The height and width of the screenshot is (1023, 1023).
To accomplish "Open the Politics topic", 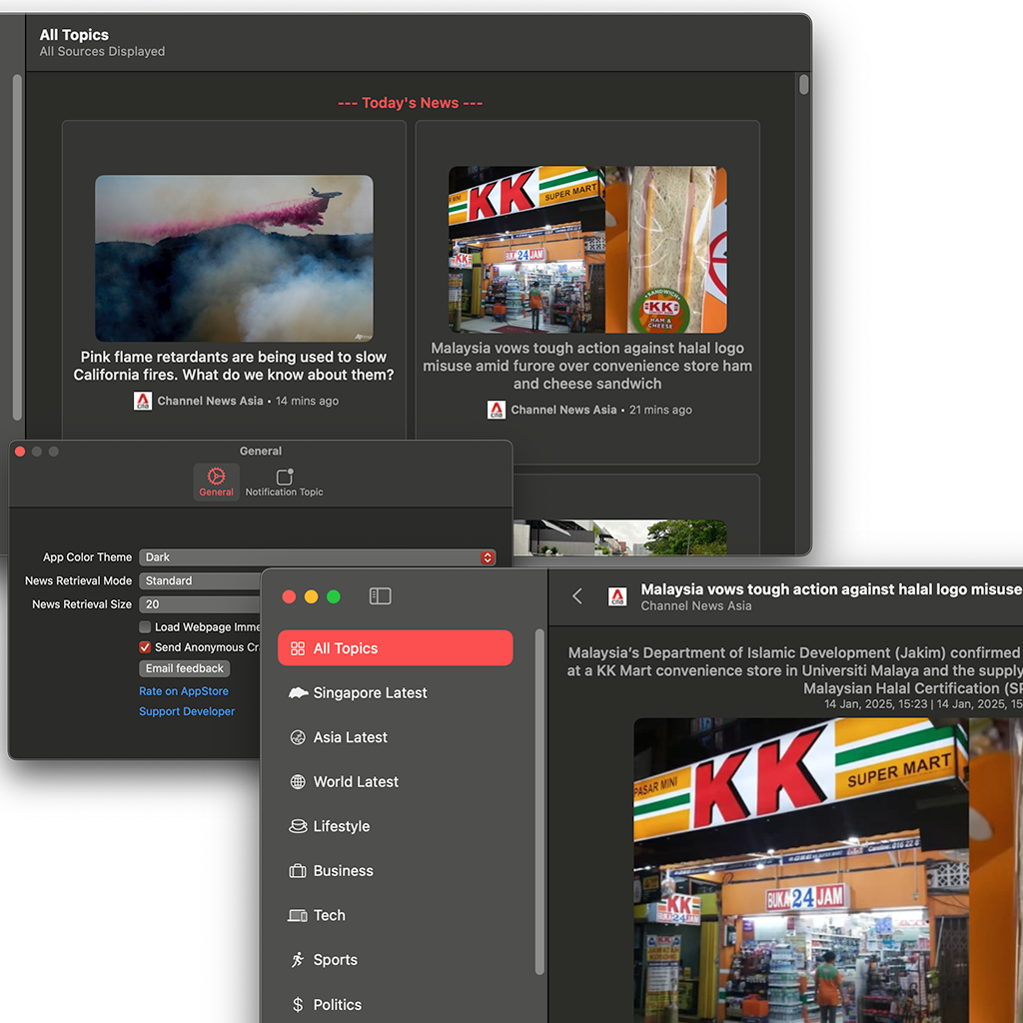I will 395,1005.
